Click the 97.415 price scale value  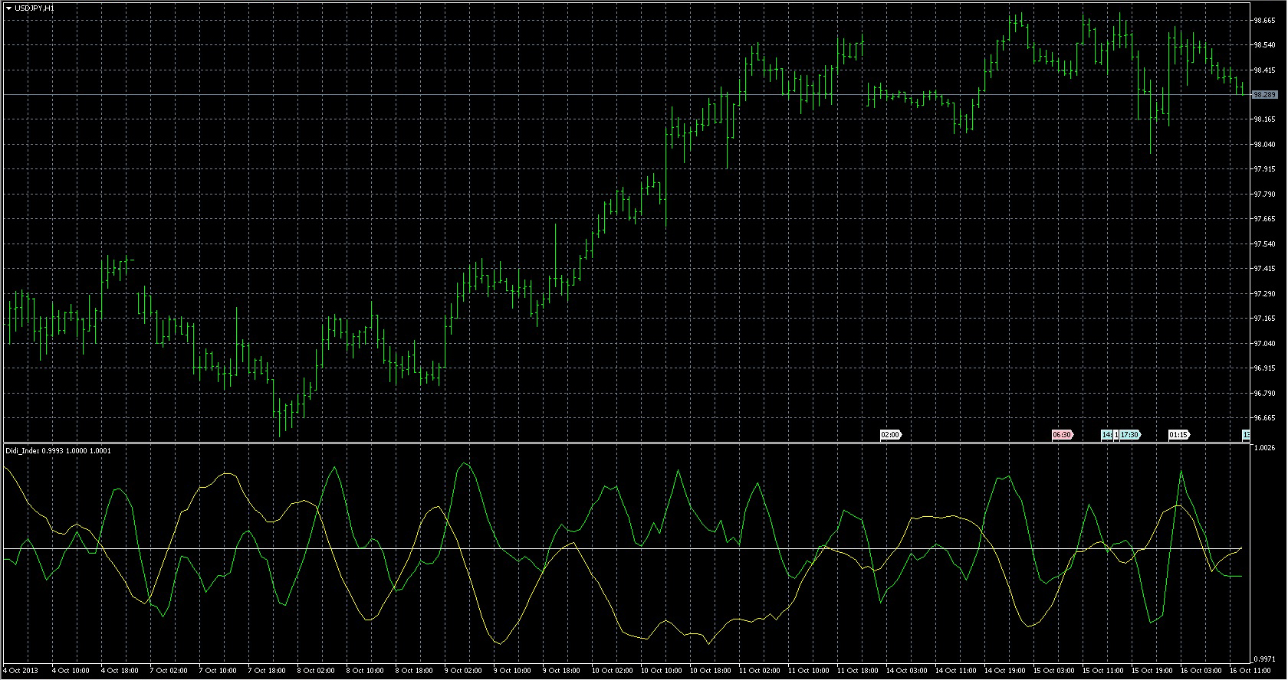(x=1264, y=269)
